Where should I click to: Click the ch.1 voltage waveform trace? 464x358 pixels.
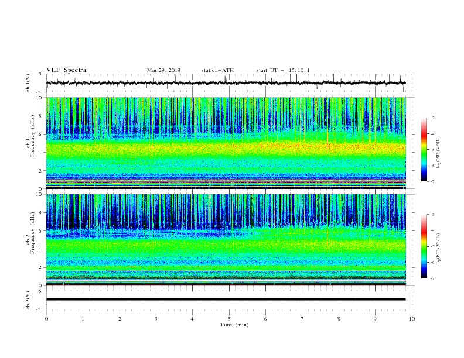tap(226, 83)
